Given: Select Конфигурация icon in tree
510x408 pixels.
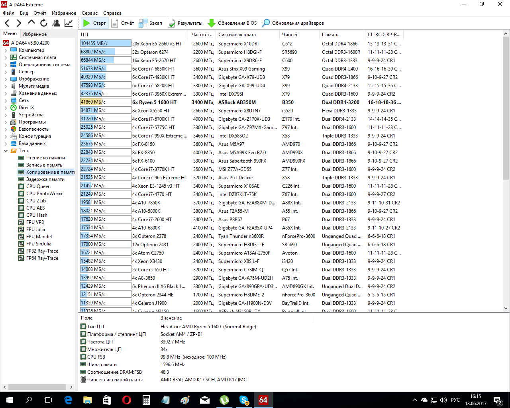Looking at the screenshot, I should tap(14, 136).
